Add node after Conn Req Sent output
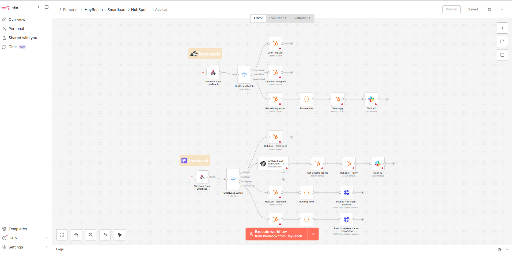The height and width of the screenshot is (253, 512). coord(291,44)
